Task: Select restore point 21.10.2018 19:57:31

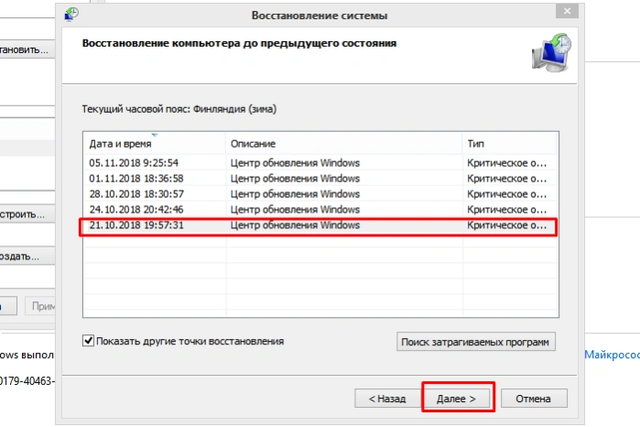Action: [320, 225]
